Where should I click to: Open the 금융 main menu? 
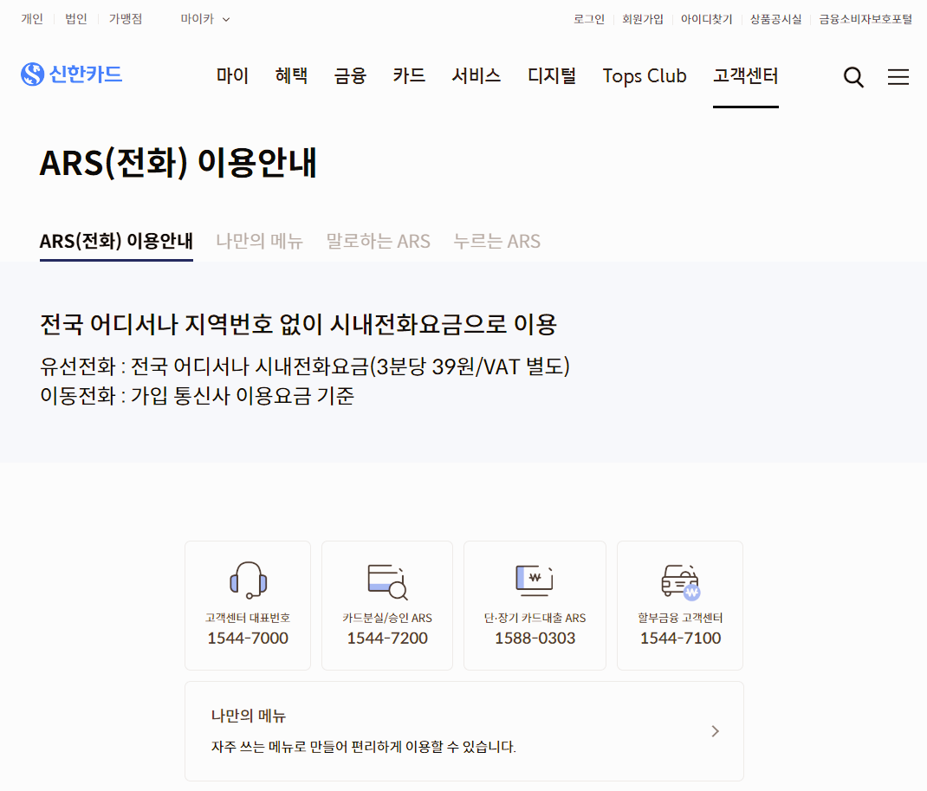pos(350,75)
